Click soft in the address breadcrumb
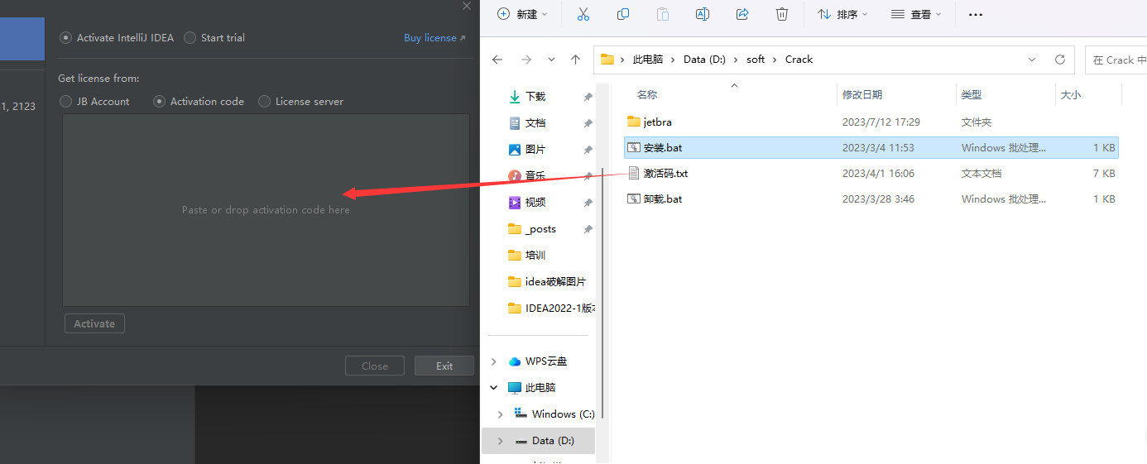Viewport: 1147px width, 464px height. point(756,60)
